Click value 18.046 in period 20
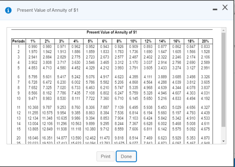The image size is (235, 167). 33,138
